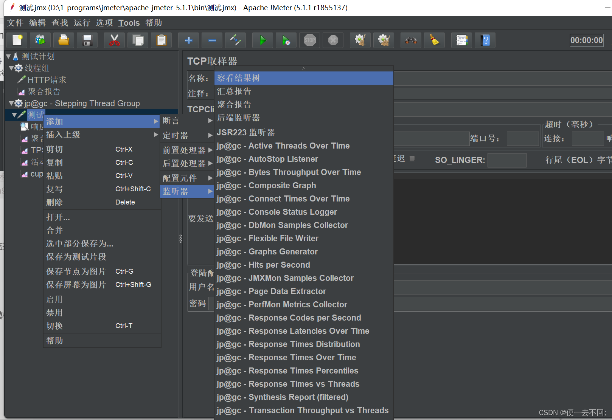Select 聚合报告 under 线程组

tap(44, 91)
